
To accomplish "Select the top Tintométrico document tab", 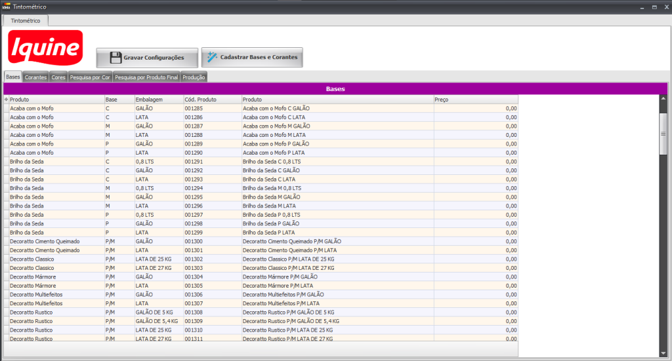I will (26, 21).
